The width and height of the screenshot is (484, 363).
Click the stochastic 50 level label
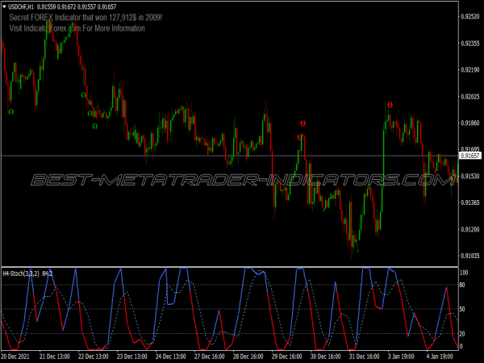tap(462, 309)
